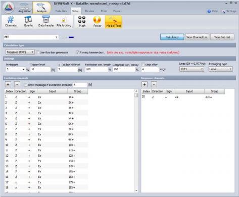Select excitation row with group 1X+

coord(46,97)
